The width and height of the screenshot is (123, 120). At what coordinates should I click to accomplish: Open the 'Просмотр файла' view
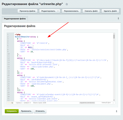click(27, 11)
